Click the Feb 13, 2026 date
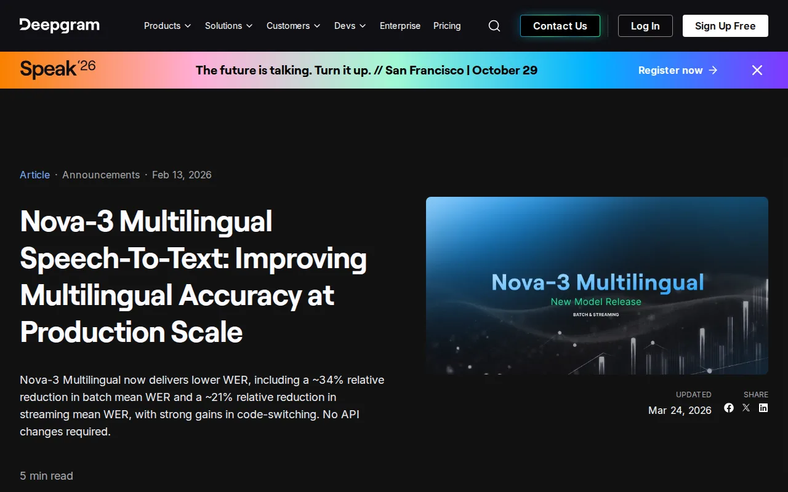788x492 pixels. (x=182, y=175)
